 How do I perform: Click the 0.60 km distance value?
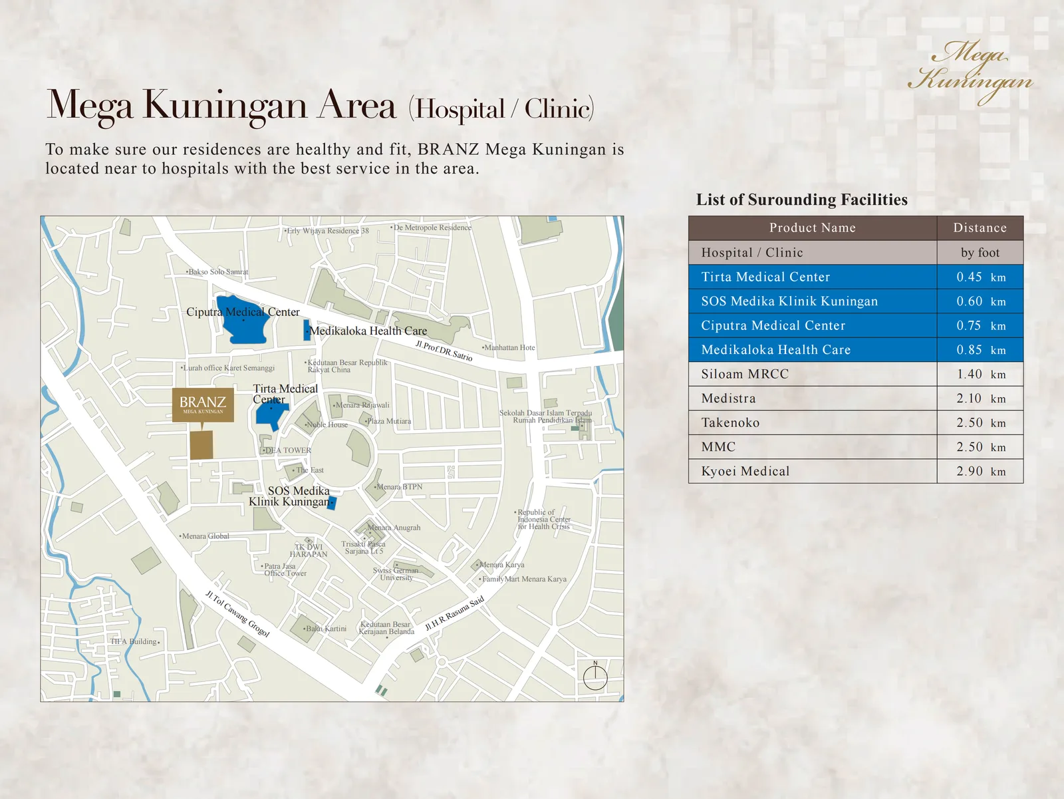pos(981,301)
